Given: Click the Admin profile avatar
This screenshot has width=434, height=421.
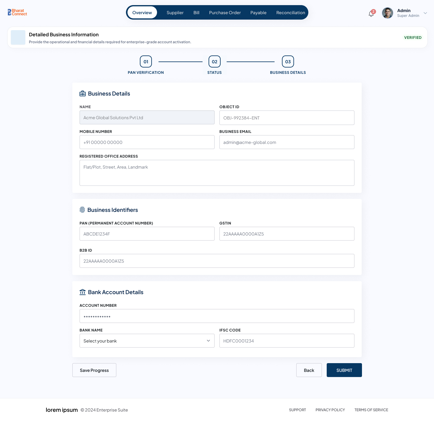Looking at the screenshot, I should click(388, 13).
